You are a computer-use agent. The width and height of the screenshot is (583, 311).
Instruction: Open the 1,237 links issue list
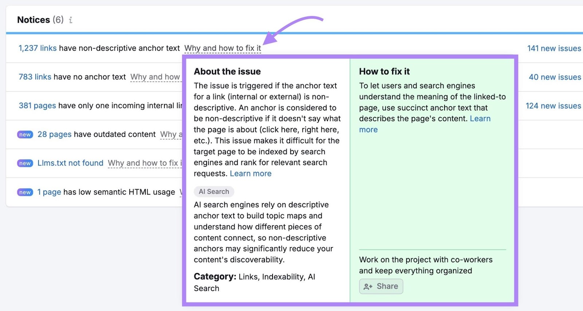coord(38,48)
